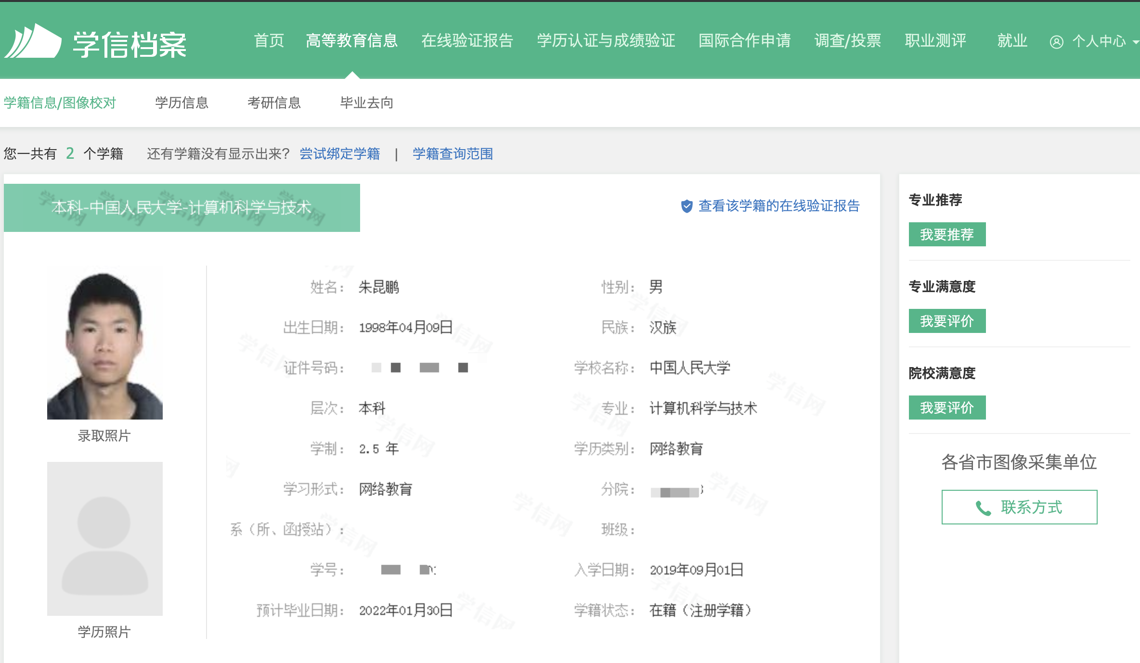Screen dimensions: 1140x663
Task: Click 我要评价 under 专业满意度
Action: (947, 321)
